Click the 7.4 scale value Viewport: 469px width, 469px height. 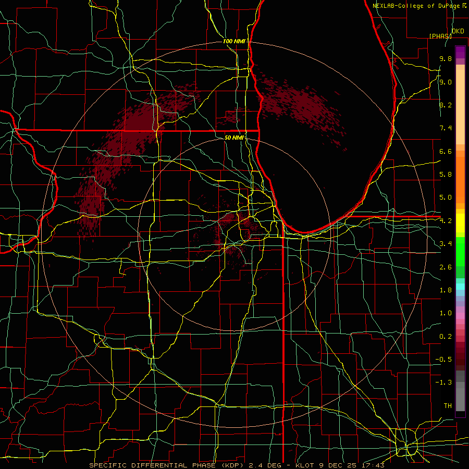pyautogui.click(x=446, y=128)
